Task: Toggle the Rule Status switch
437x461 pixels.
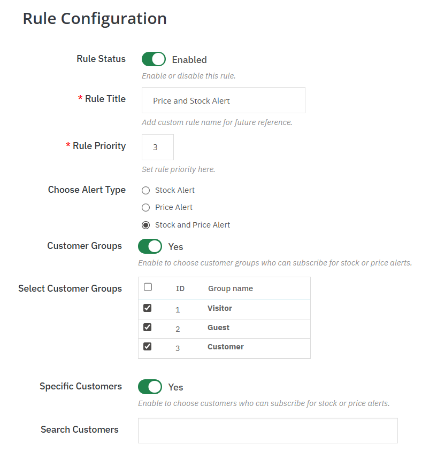Action: [154, 59]
